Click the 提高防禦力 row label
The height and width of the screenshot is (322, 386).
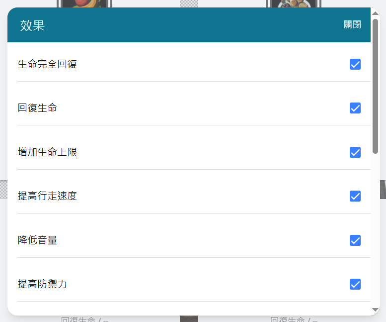(x=42, y=284)
